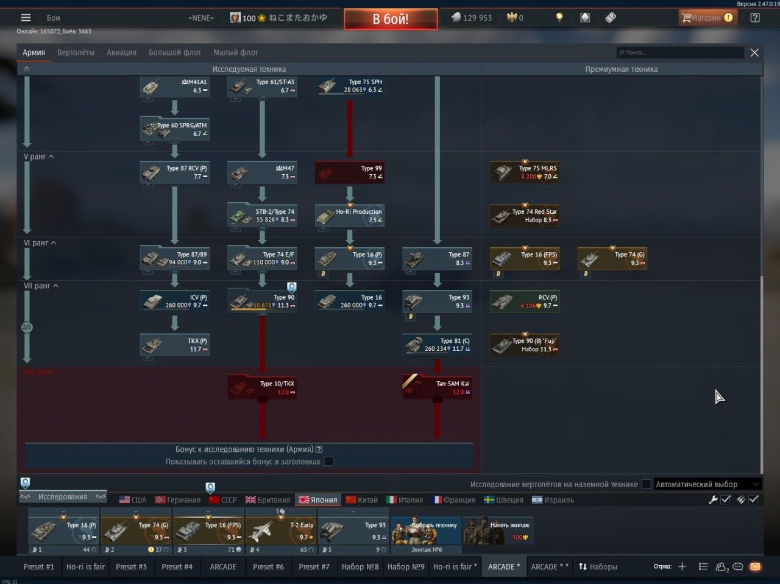Switch to Вертолёты tab

click(76, 52)
